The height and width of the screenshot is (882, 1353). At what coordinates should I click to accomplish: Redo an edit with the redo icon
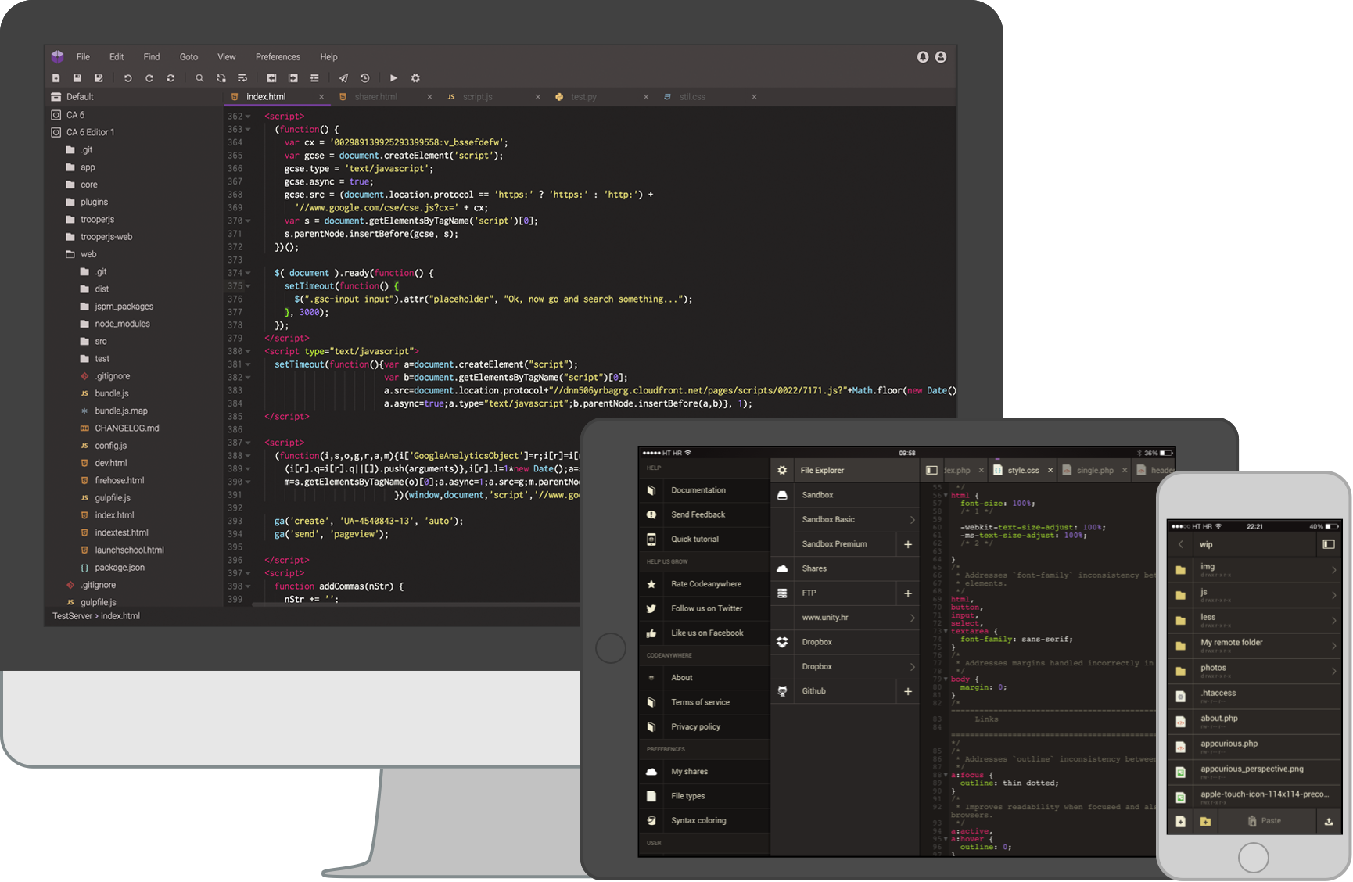(x=149, y=77)
